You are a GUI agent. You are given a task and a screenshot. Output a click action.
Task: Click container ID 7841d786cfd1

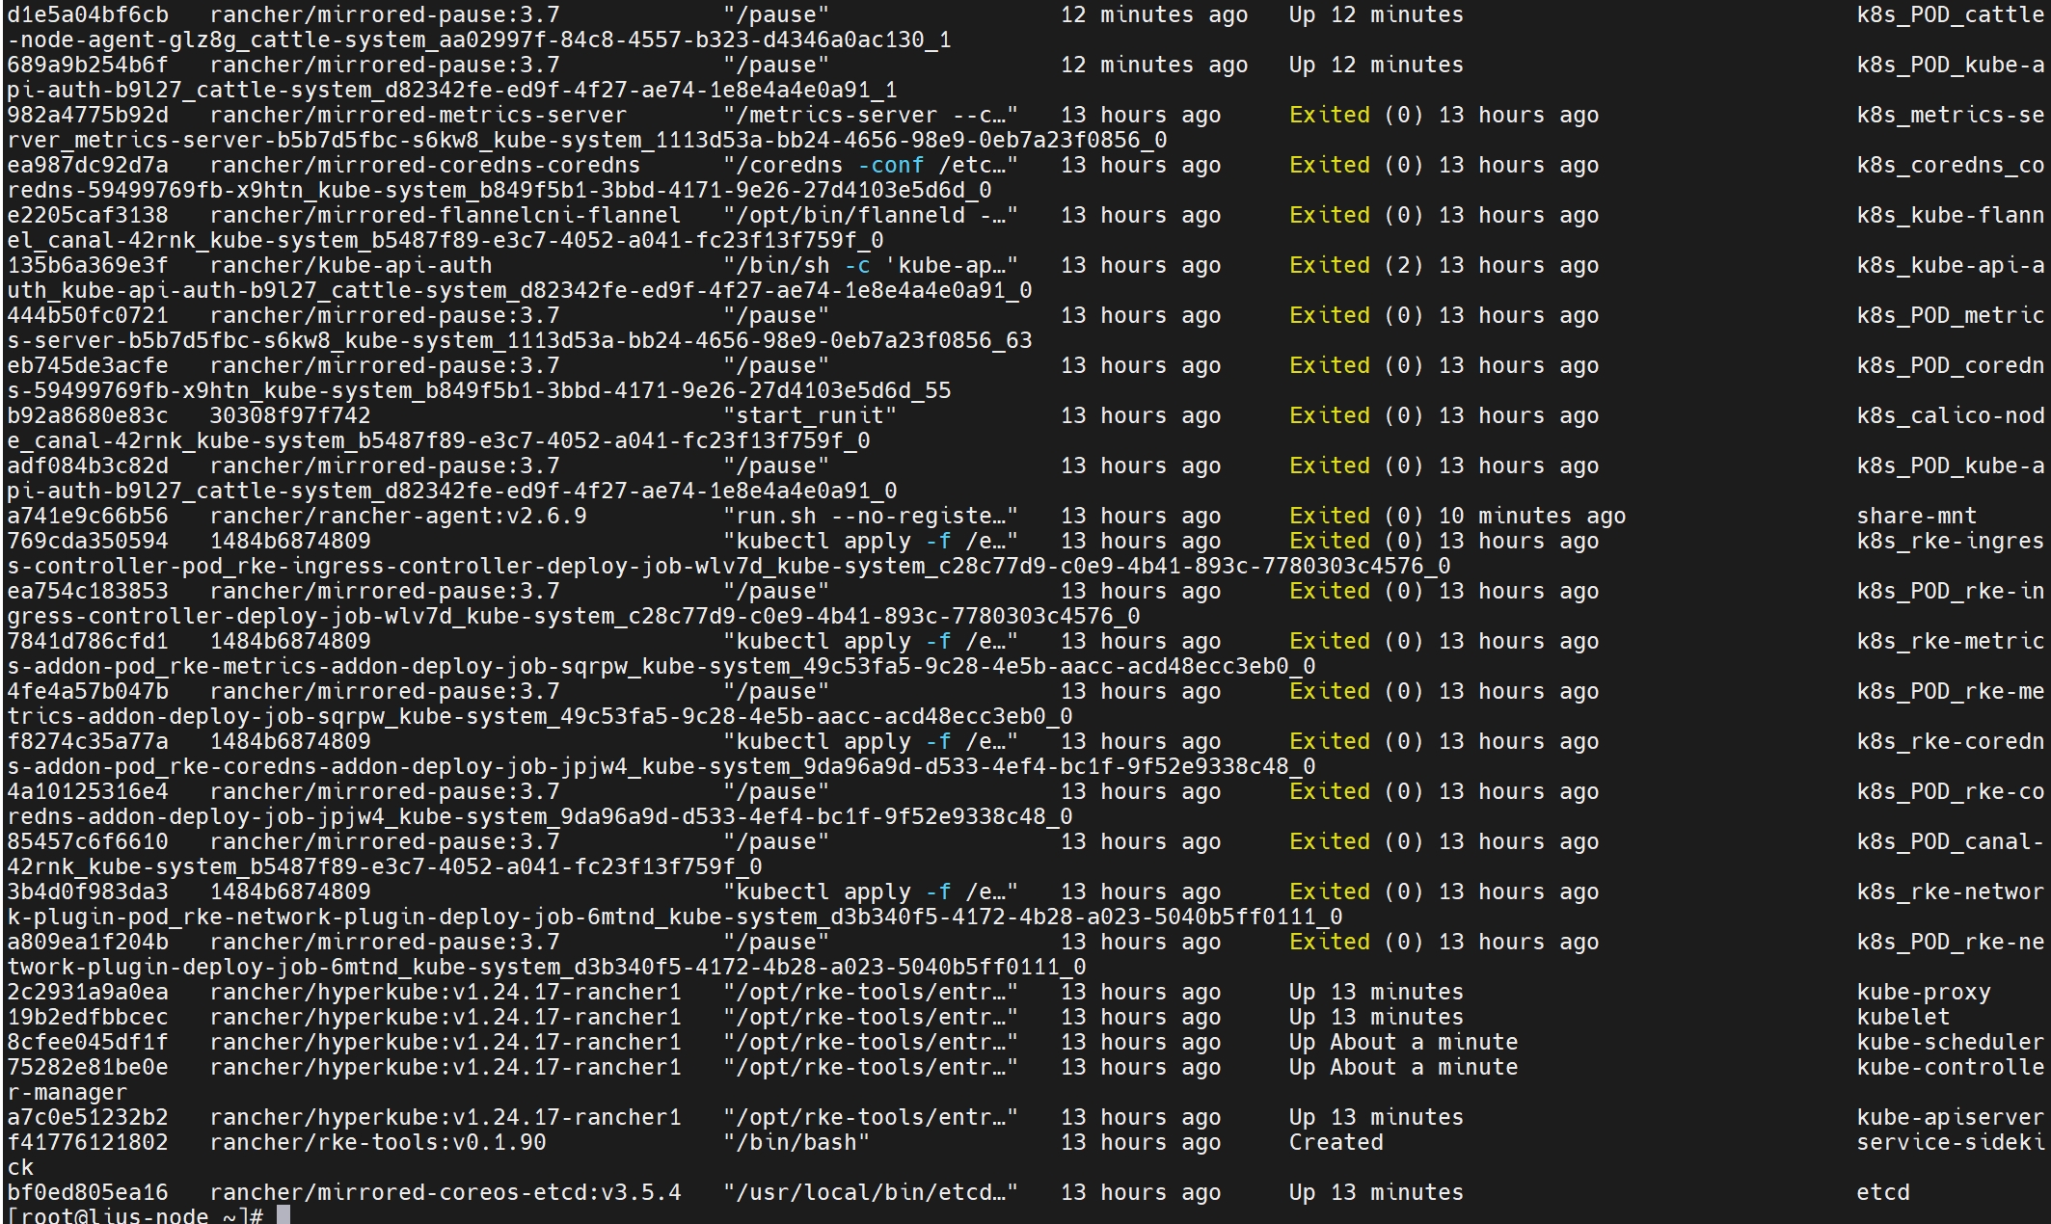coord(88,642)
